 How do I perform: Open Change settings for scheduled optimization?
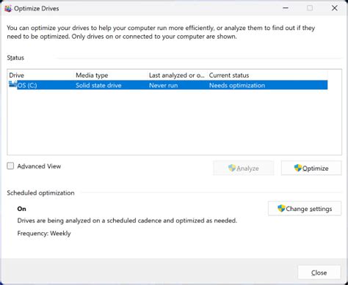[305, 208]
